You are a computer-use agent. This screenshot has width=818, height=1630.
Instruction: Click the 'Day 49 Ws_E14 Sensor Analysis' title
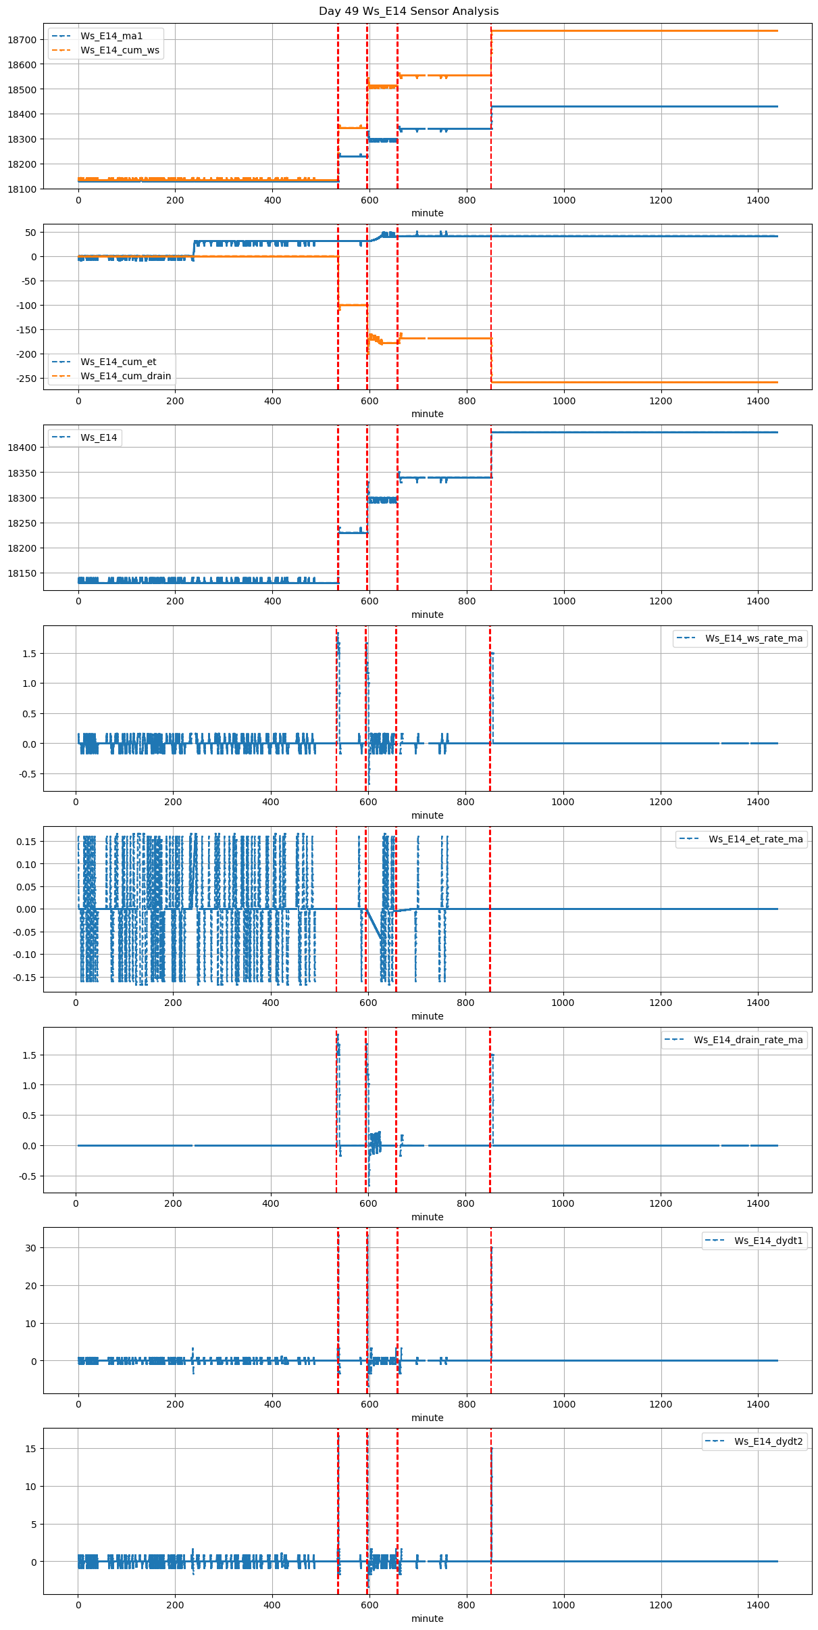409,11
